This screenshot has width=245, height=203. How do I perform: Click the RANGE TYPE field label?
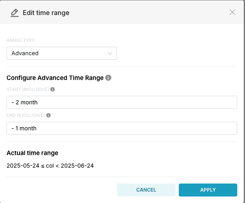(21, 40)
